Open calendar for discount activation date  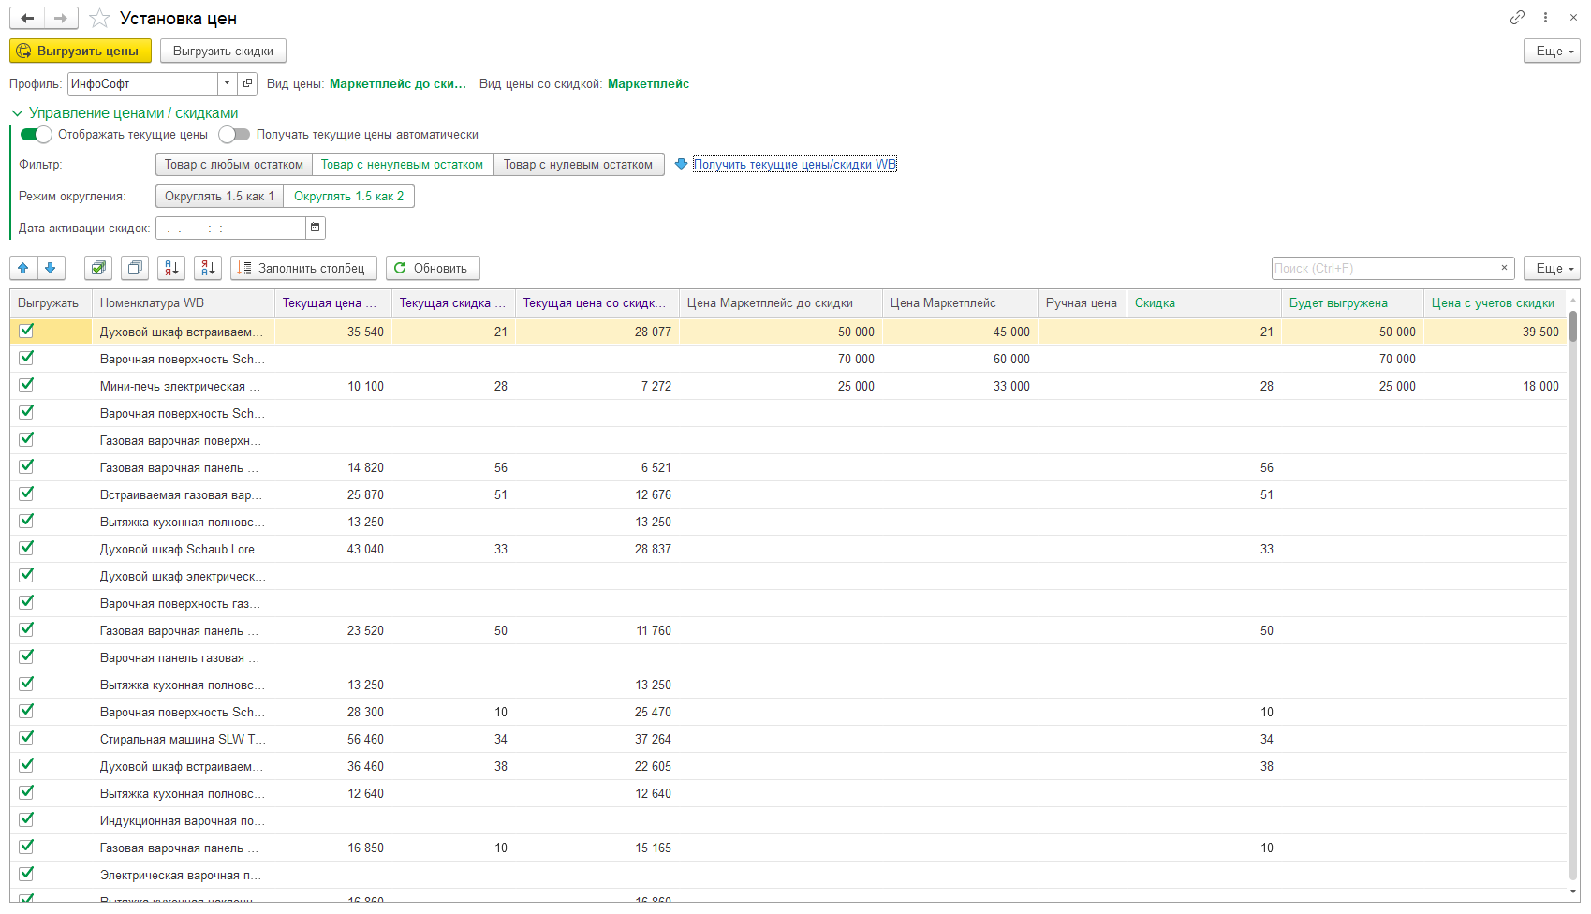pyautogui.click(x=316, y=228)
